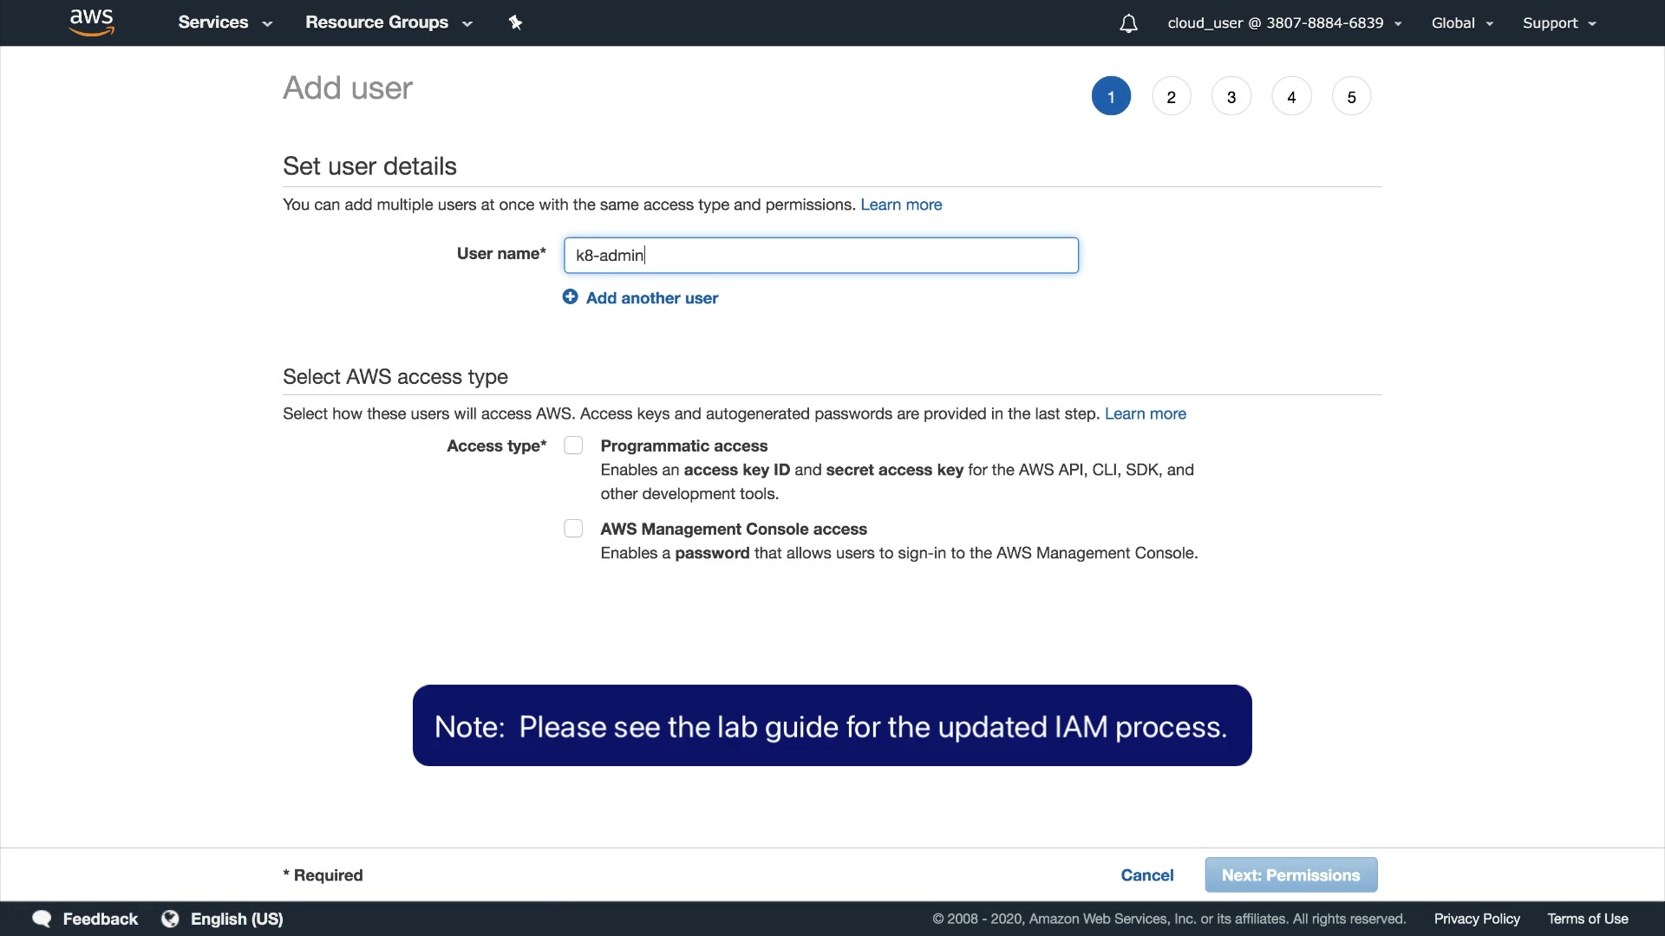Click the plus icon beside Add another user
This screenshot has height=936, width=1665.
point(570,297)
